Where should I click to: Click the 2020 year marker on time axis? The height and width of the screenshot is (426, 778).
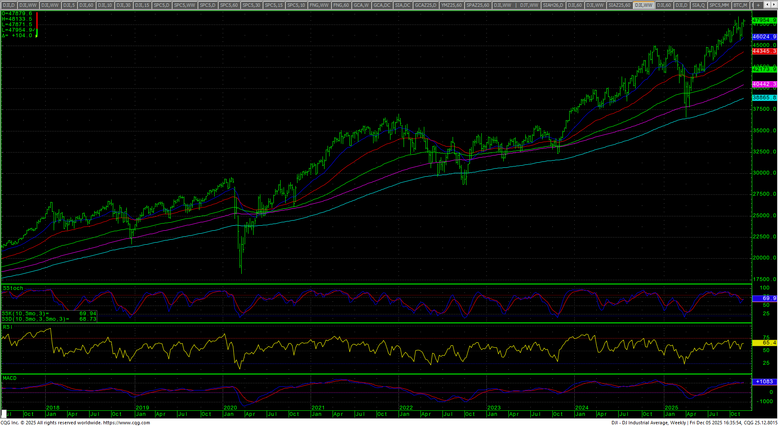(x=230, y=408)
